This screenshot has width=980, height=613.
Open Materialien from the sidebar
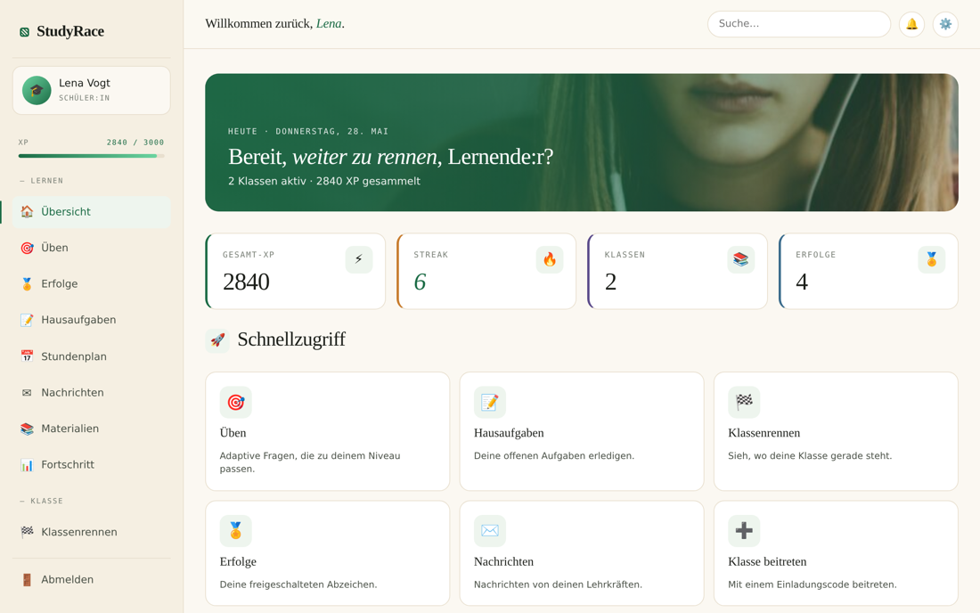[91, 429]
